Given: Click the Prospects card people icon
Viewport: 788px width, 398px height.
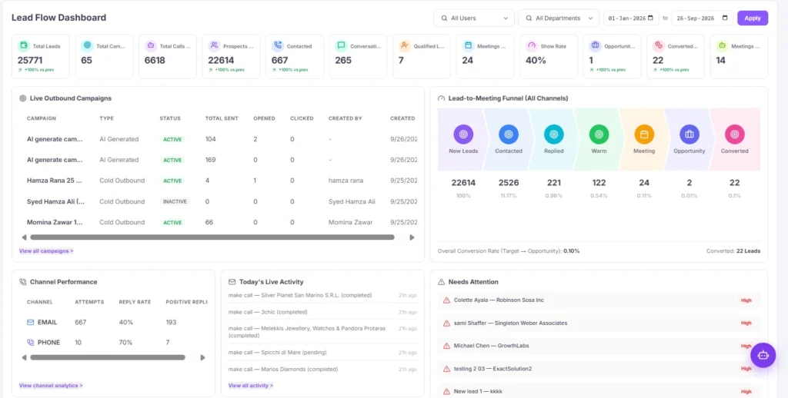Looking at the screenshot, I should pyautogui.click(x=215, y=45).
